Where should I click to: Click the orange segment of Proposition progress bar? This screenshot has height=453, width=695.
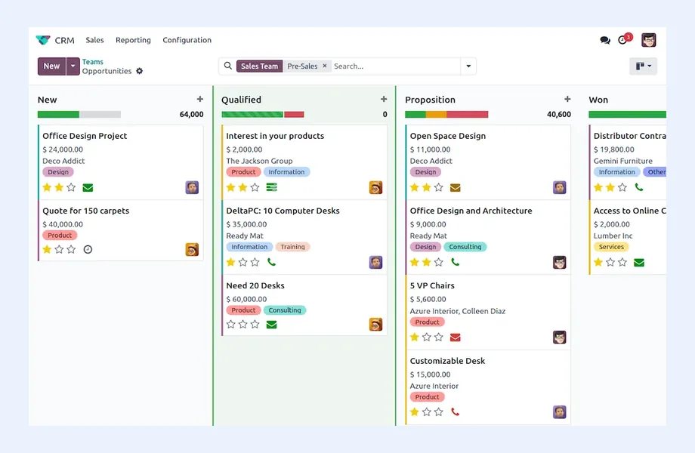[436, 114]
